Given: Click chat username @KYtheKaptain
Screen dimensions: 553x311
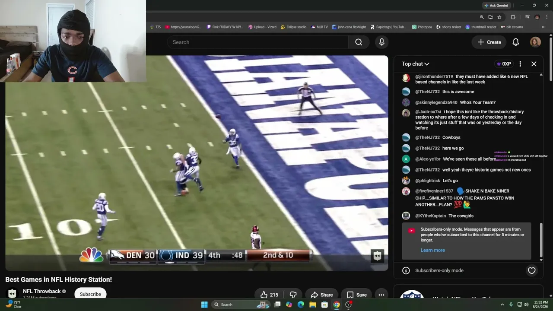Looking at the screenshot, I should coord(430,216).
